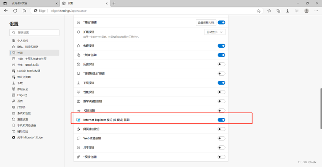Open the 自动显示 dropdown for extensions button
Screen dimensions: 322x167
tap(215, 32)
